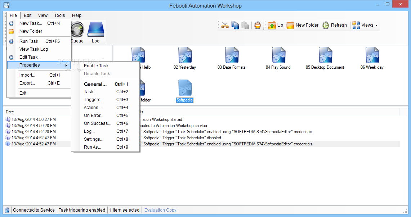Choose Run Task from File menu
Screen dimensions: 411x217
[39, 41]
